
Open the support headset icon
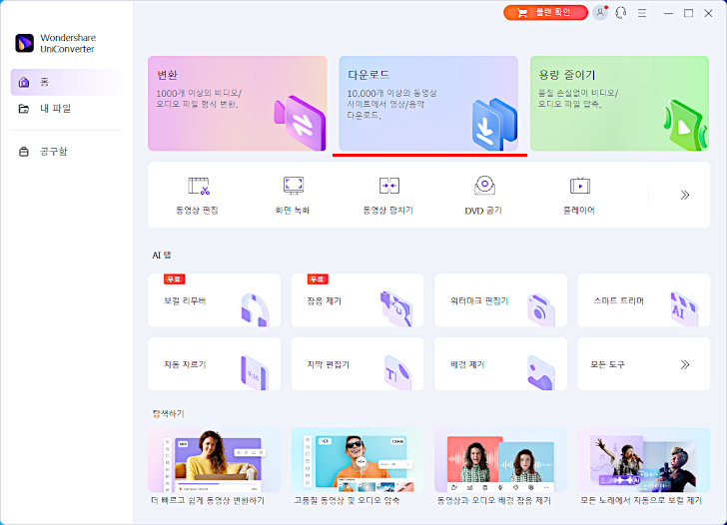(x=621, y=13)
